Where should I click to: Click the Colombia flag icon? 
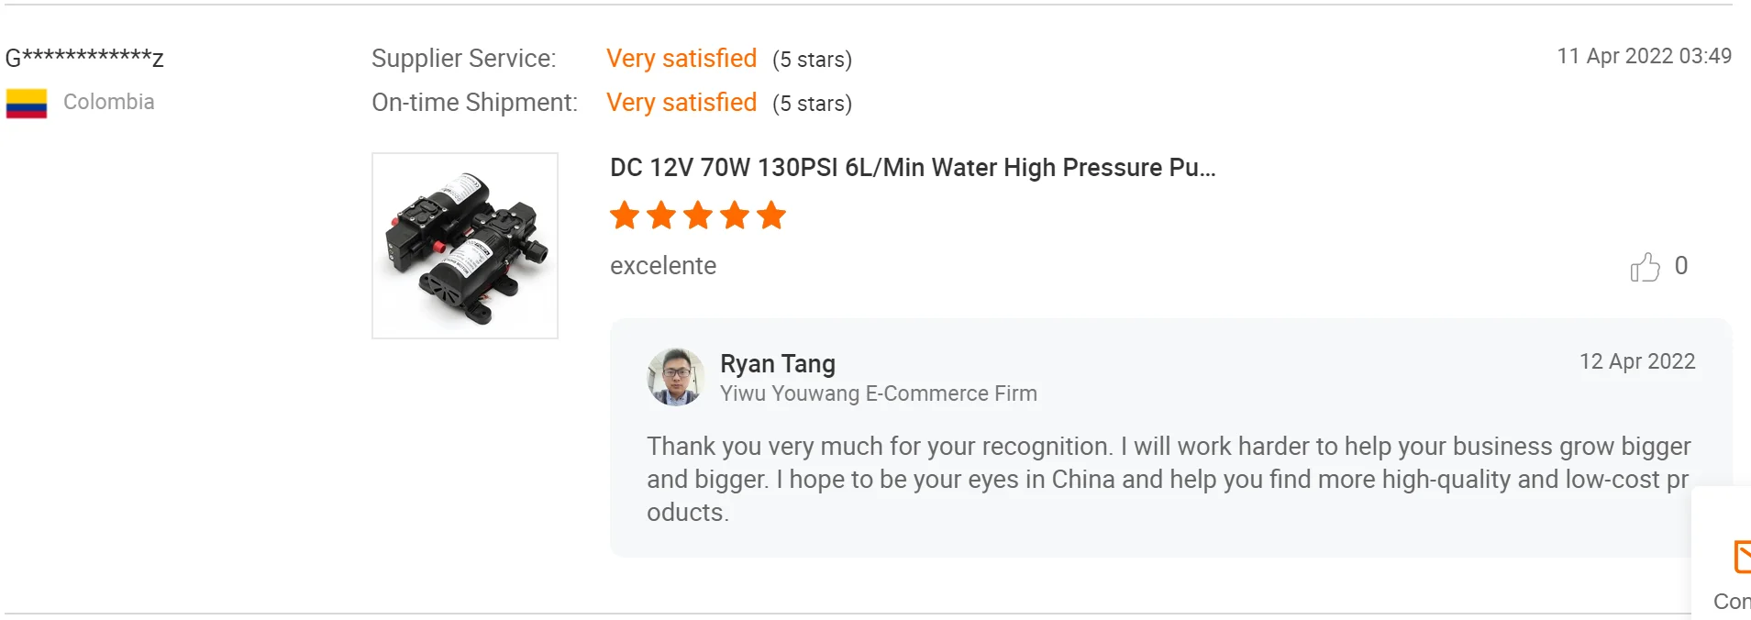[x=27, y=103]
